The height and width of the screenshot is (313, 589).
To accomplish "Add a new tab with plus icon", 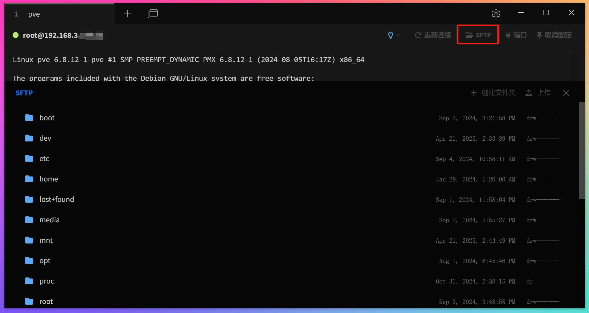I will point(127,14).
